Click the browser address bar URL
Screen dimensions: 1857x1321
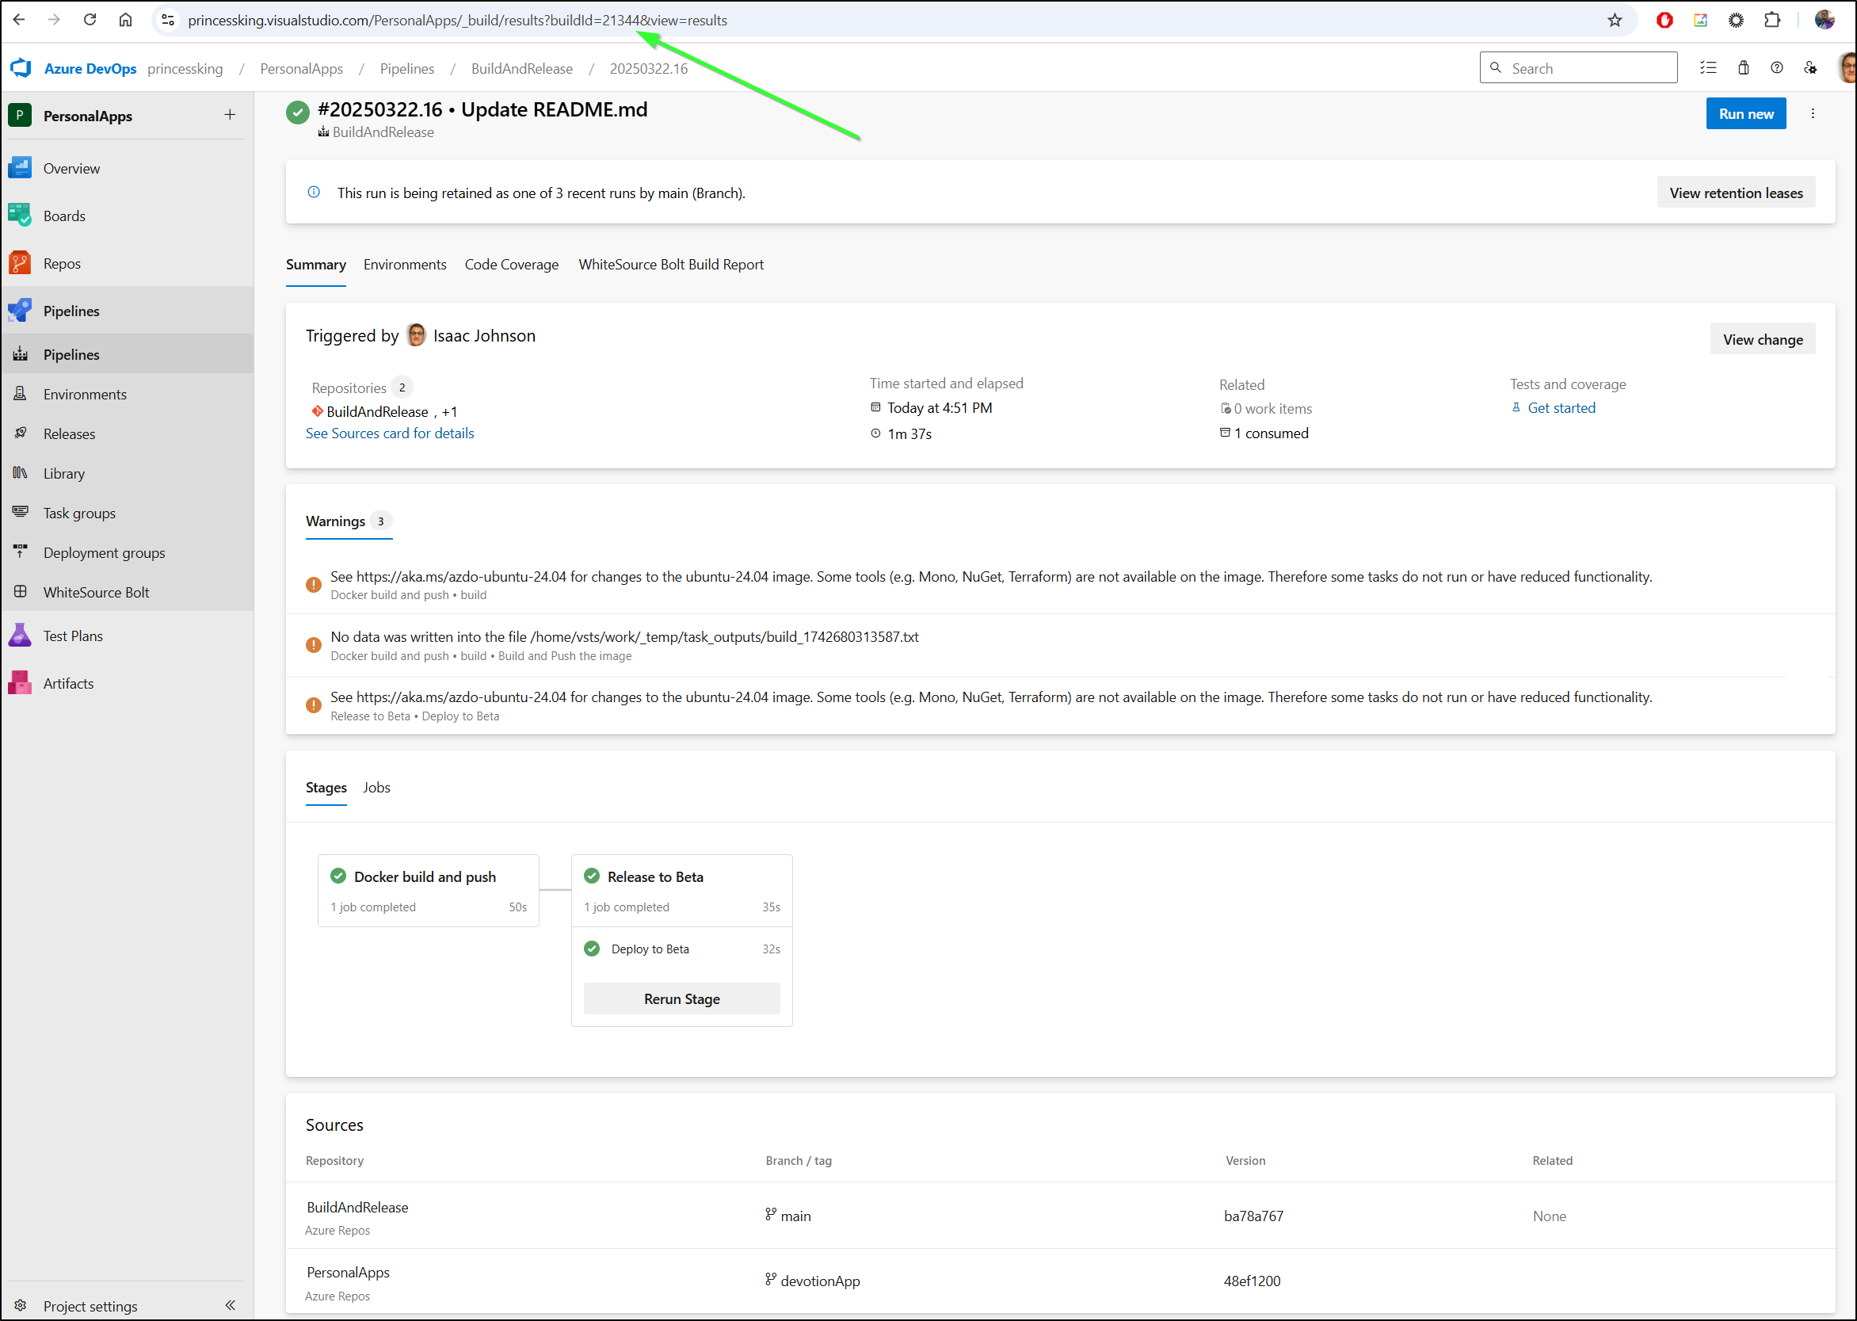pyautogui.click(x=457, y=21)
